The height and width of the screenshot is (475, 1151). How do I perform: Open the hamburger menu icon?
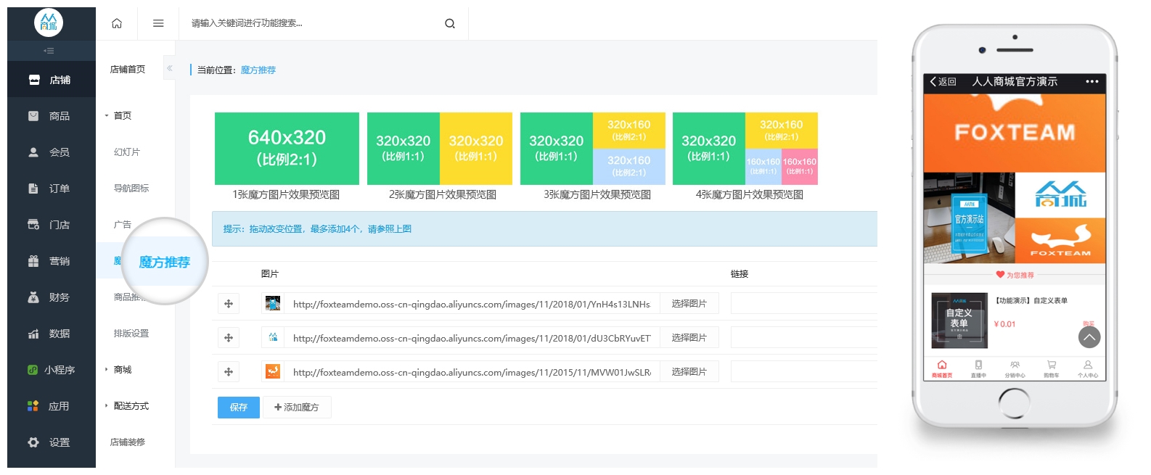(158, 23)
